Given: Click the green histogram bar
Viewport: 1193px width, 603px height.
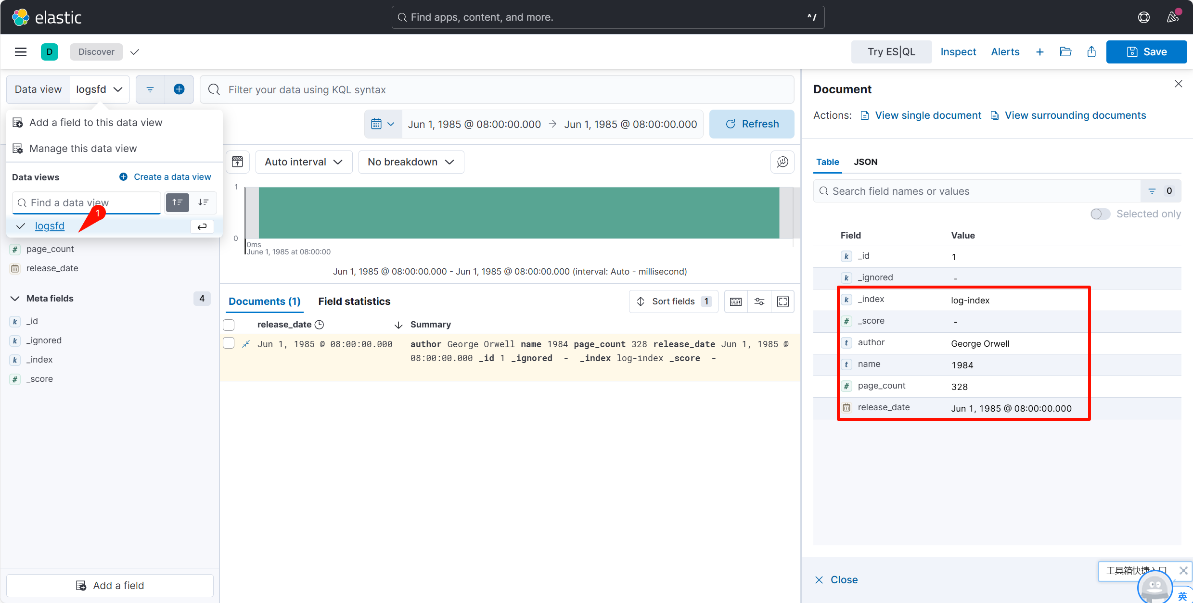Looking at the screenshot, I should [x=519, y=213].
